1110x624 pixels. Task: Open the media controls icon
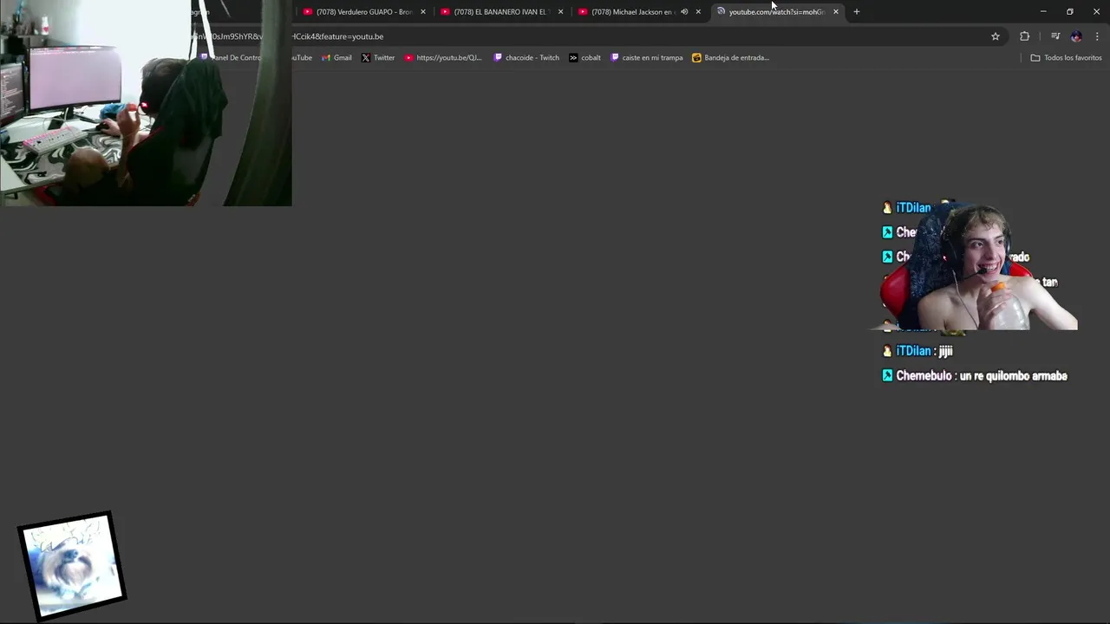tap(1055, 36)
